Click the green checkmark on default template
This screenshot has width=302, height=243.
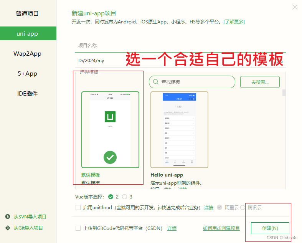coord(110,157)
